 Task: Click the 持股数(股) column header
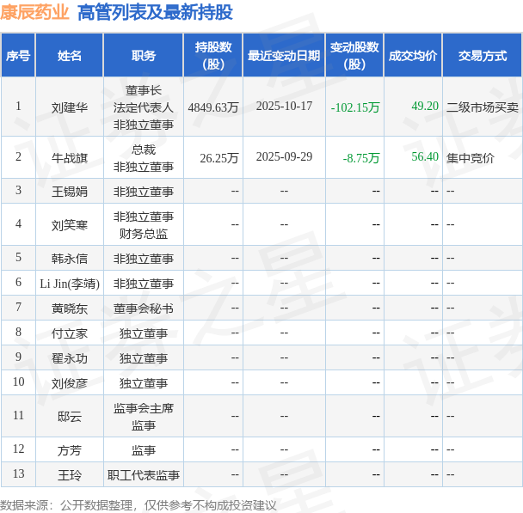[x=213, y=56]
